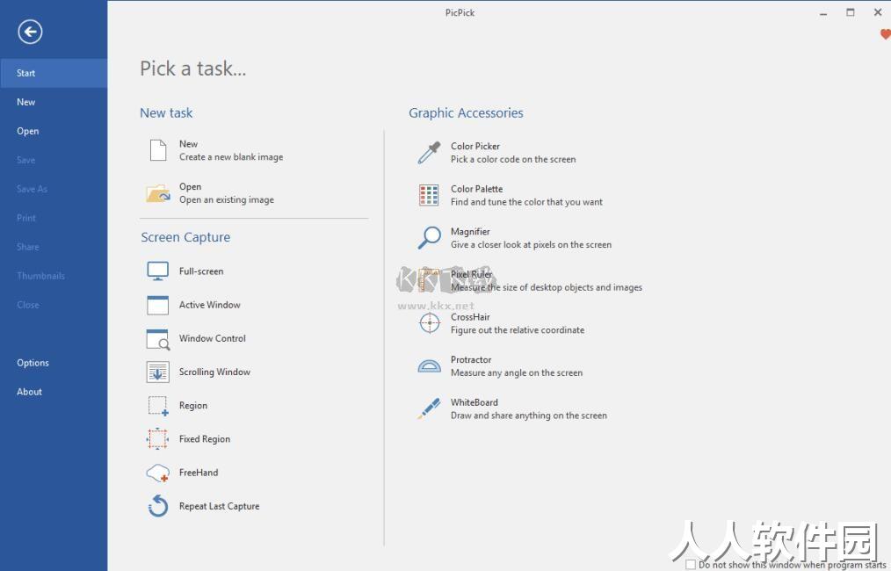Click the FreeHand cloud icon
The width and height of the screenshot is (891, 571).
click(x=158, y=473)
